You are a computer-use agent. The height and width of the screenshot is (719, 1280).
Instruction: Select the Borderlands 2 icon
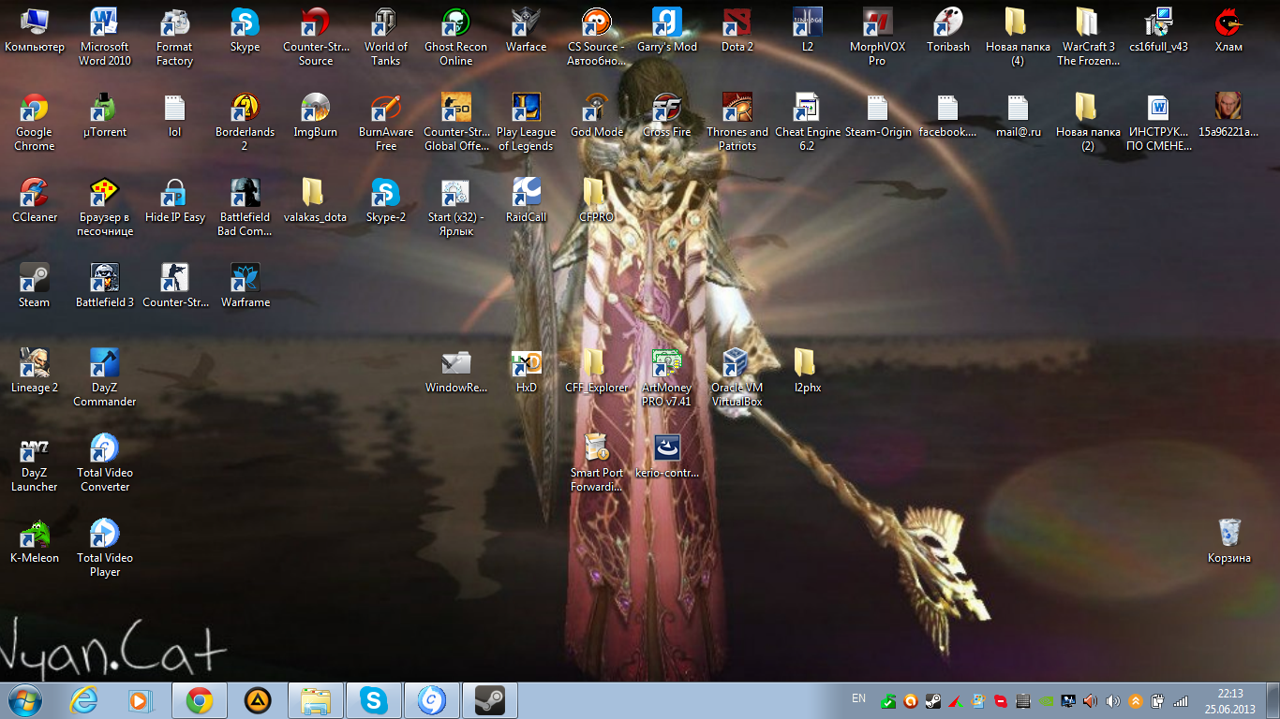(245, 122)
